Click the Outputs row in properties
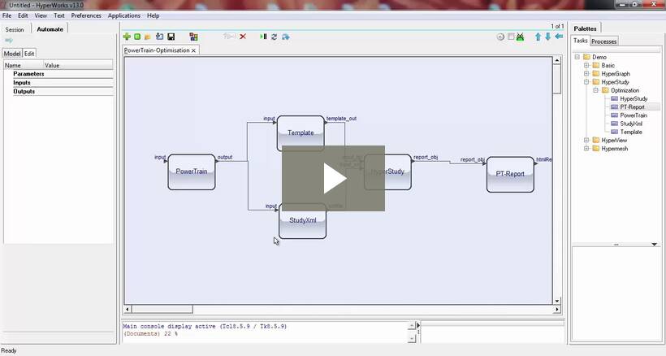 (58, 91)
